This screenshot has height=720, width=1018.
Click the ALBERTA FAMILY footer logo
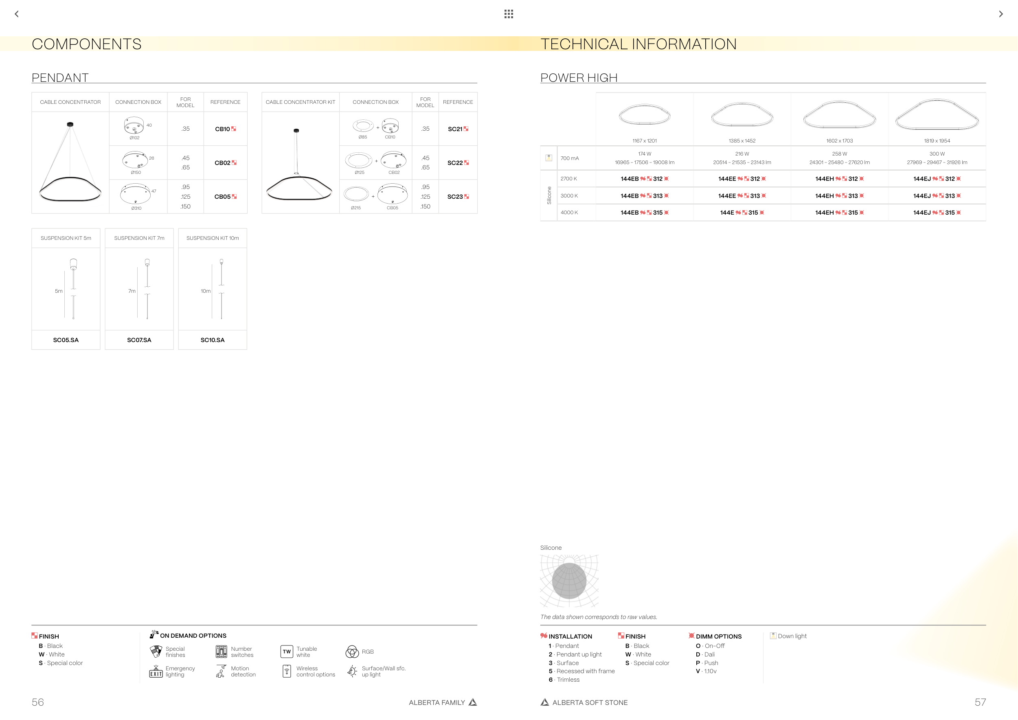473,702
